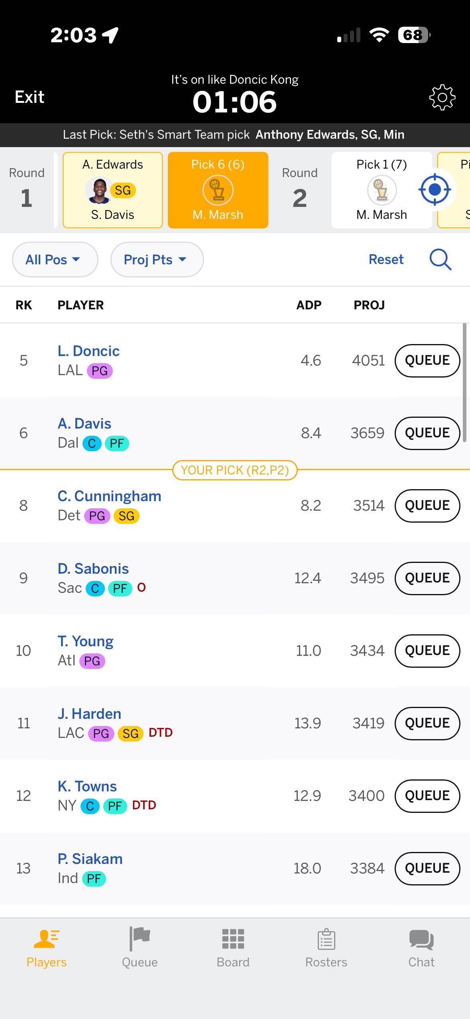Image resolution: width=470 pixels, height=1019 pixels.
Task: Tap the player search magnifier icon
Action: (440, 260)
